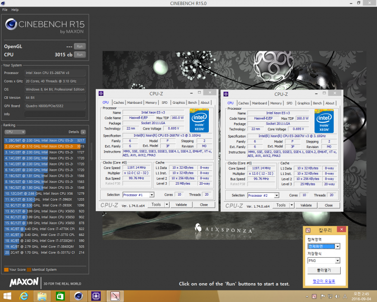Image resolution: width=377 pixels, height=302 pixels.
Task: Switch to SPD tab in right CPU-Z
Action: [x=290, y=103]
